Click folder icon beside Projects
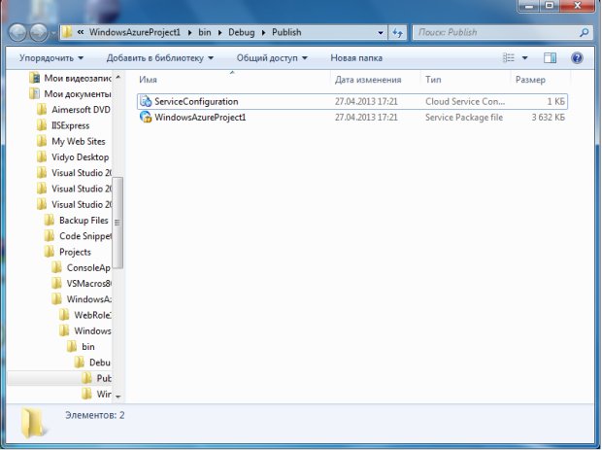 coord(50,252)
